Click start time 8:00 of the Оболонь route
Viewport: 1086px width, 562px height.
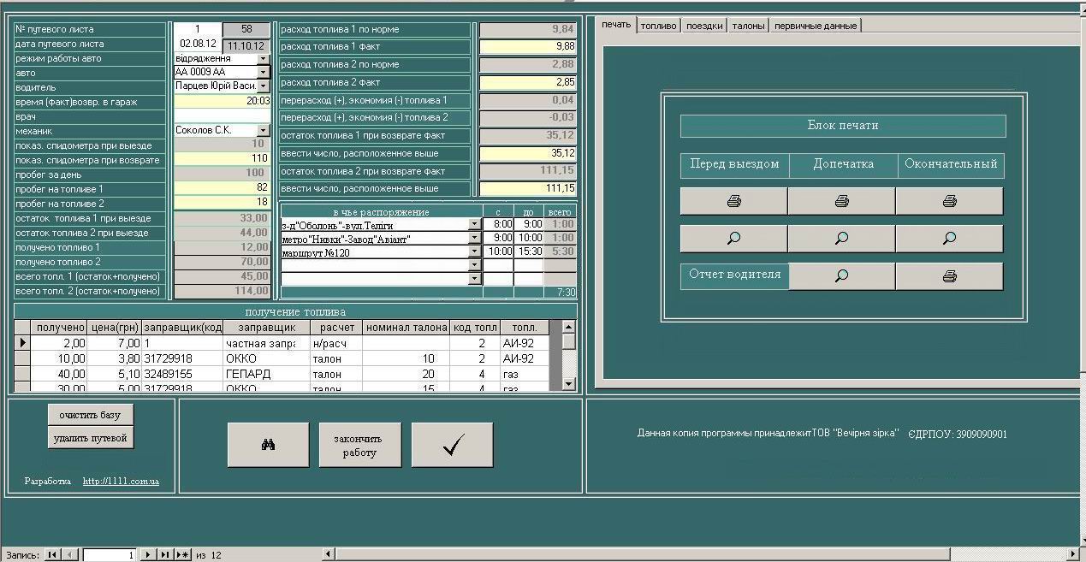click(498, 225)
